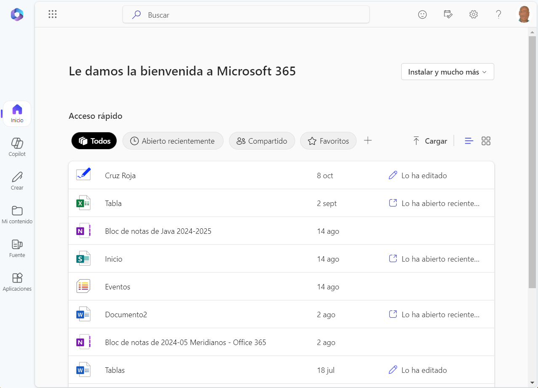The height and width of the screenshot is (388, 538).
Task: Switch to grid view layout
Action: [486, 141]
